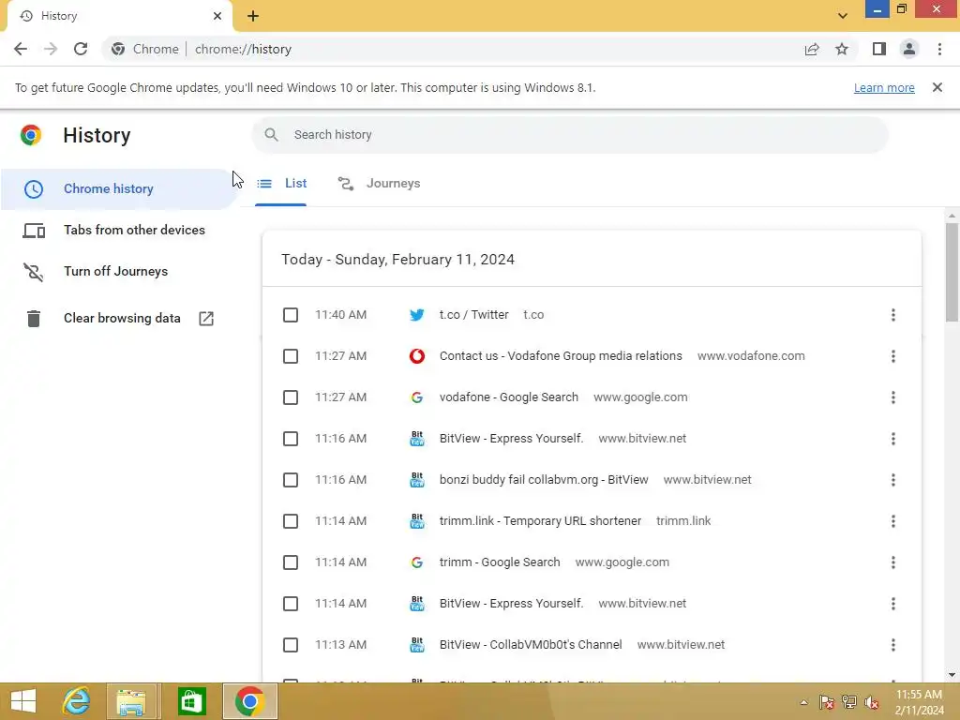Open the t.co / Twitter history link
Screen dimensions: 960x720
click(x=473, y=315)
